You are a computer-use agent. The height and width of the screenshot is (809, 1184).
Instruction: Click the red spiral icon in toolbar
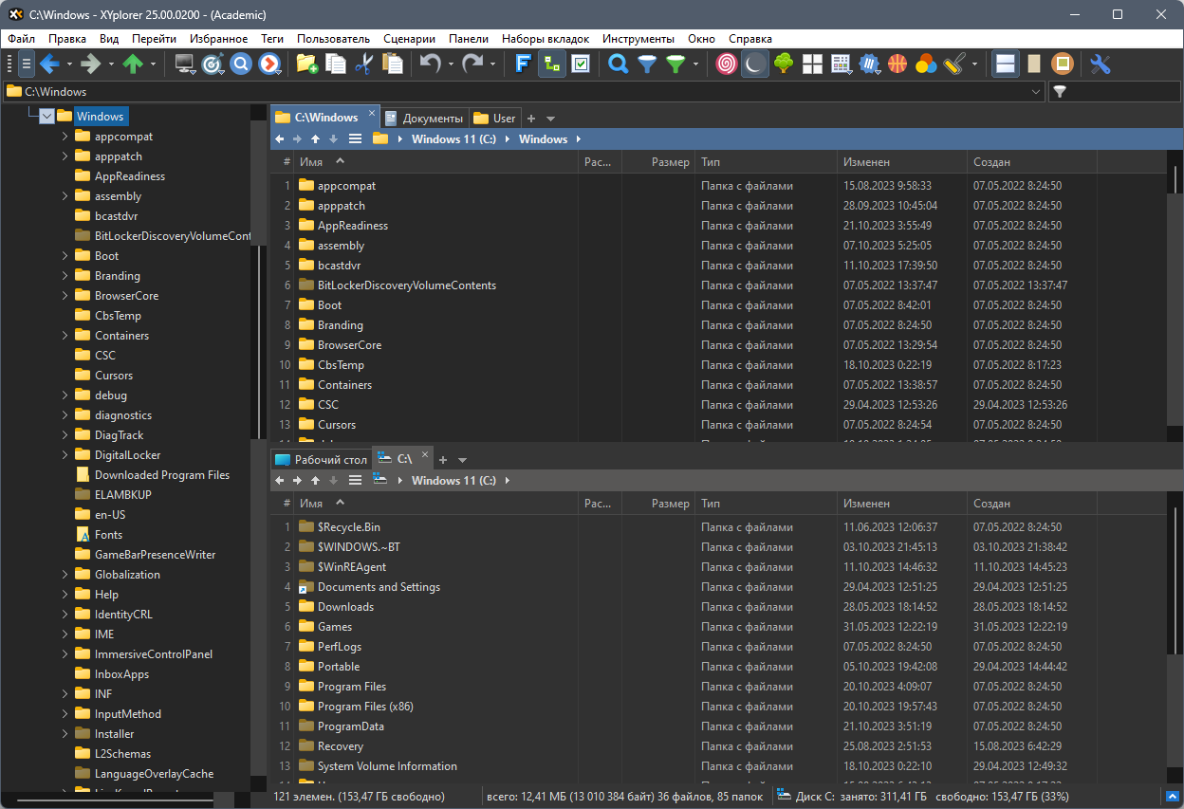[727, 64]
